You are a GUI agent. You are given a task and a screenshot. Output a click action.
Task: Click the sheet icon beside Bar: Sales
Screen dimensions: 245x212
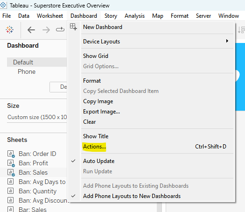pyautogui.click(x=10, y=209)
